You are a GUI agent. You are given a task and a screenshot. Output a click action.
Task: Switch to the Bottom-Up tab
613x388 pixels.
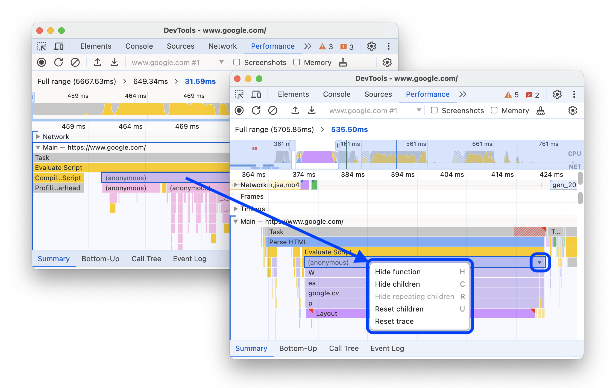(x=298, y=348)
